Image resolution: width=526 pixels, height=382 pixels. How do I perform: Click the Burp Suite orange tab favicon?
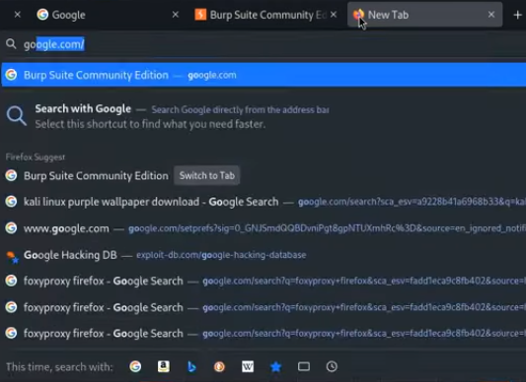click(x=200, y=15)
